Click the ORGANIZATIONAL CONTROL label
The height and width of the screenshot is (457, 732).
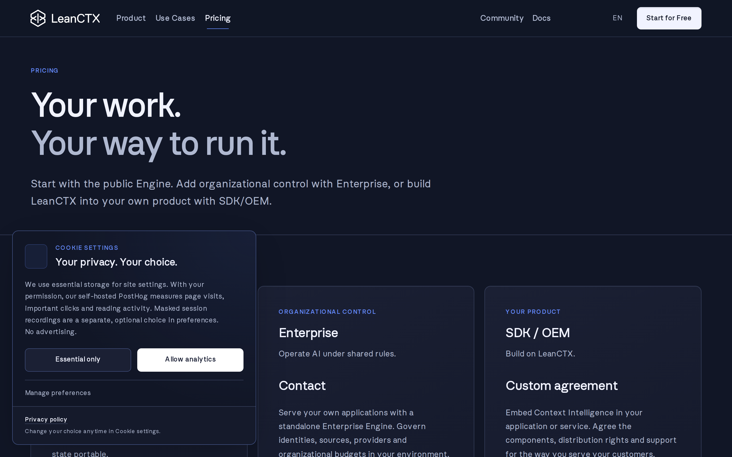(x=327, y=312)
